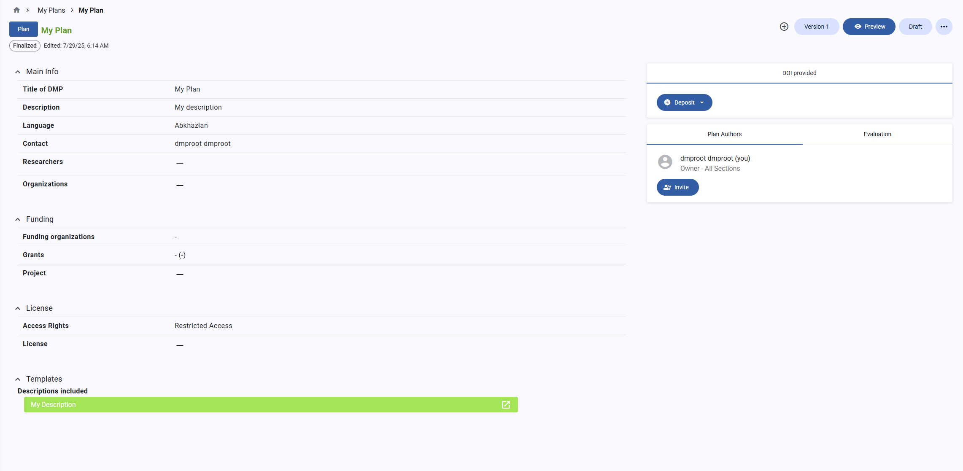Click the Invite button

tap(677, 187)
